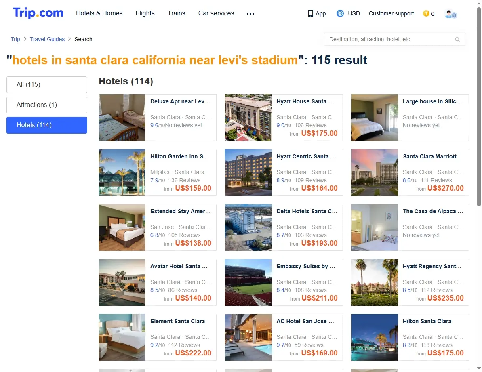This screenshot has width=482, height=372.
Task: Open Santa Clara Marriott thumbnail image
Action: click(x=375, y=172)
